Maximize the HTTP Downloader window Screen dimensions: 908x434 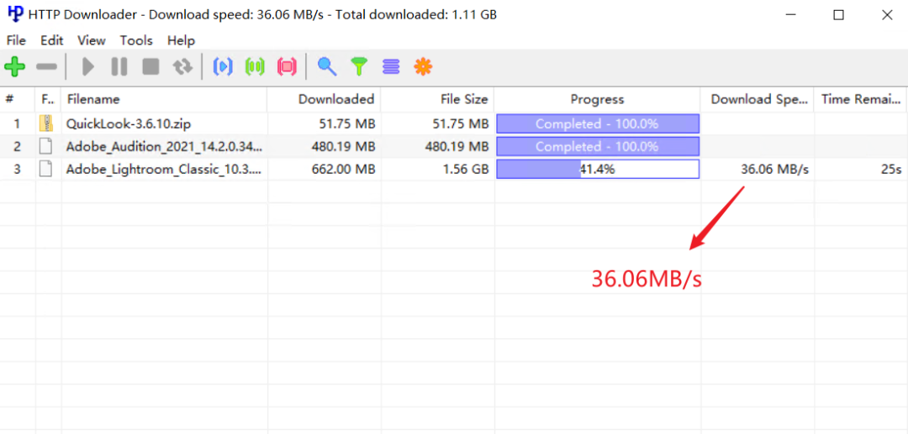[x=838, y=16]
